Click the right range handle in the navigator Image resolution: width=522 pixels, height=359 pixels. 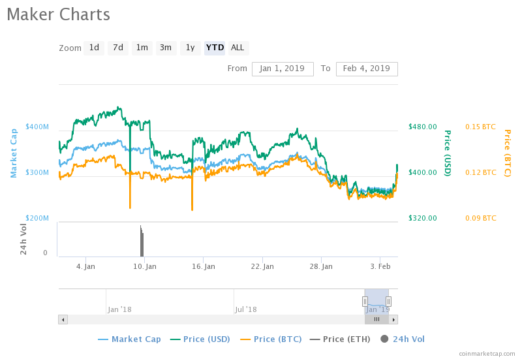tap(388, 302)
